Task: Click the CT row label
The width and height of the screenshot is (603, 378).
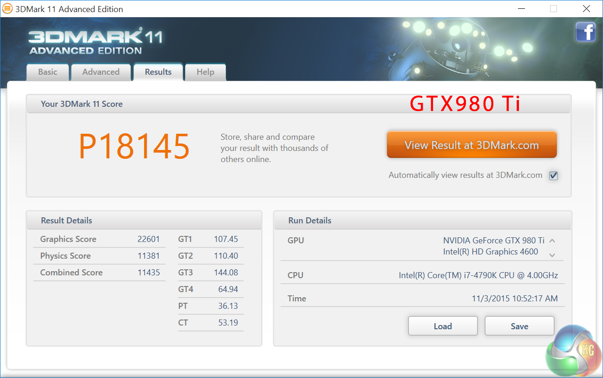Action: pyautogui.click(x=183, y=323)
